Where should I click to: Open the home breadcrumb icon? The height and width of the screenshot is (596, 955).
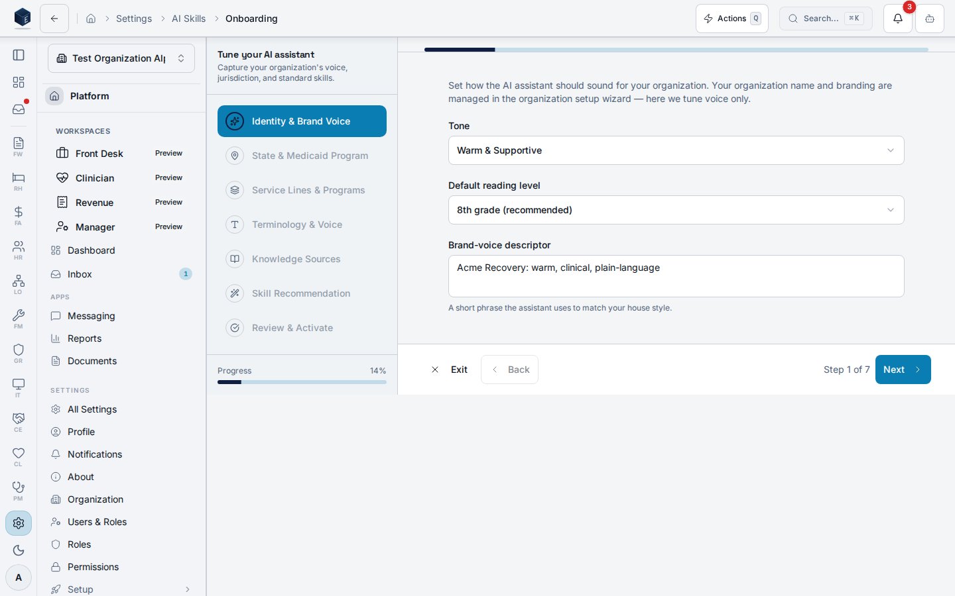point(91,19)
